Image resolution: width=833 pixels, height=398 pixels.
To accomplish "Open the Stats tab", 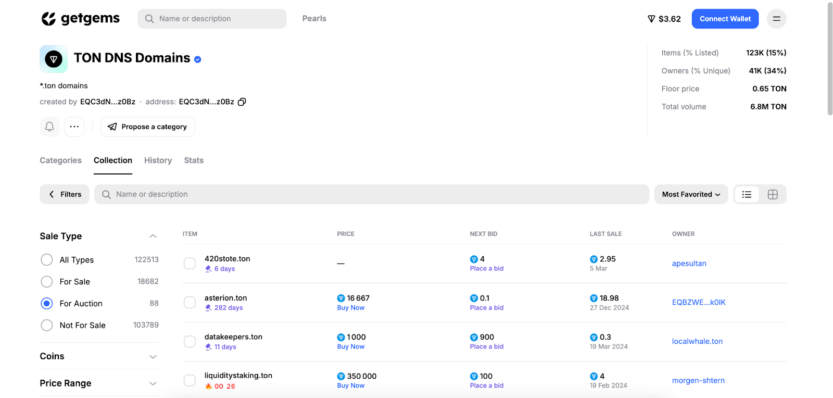I will coord(194,160).
